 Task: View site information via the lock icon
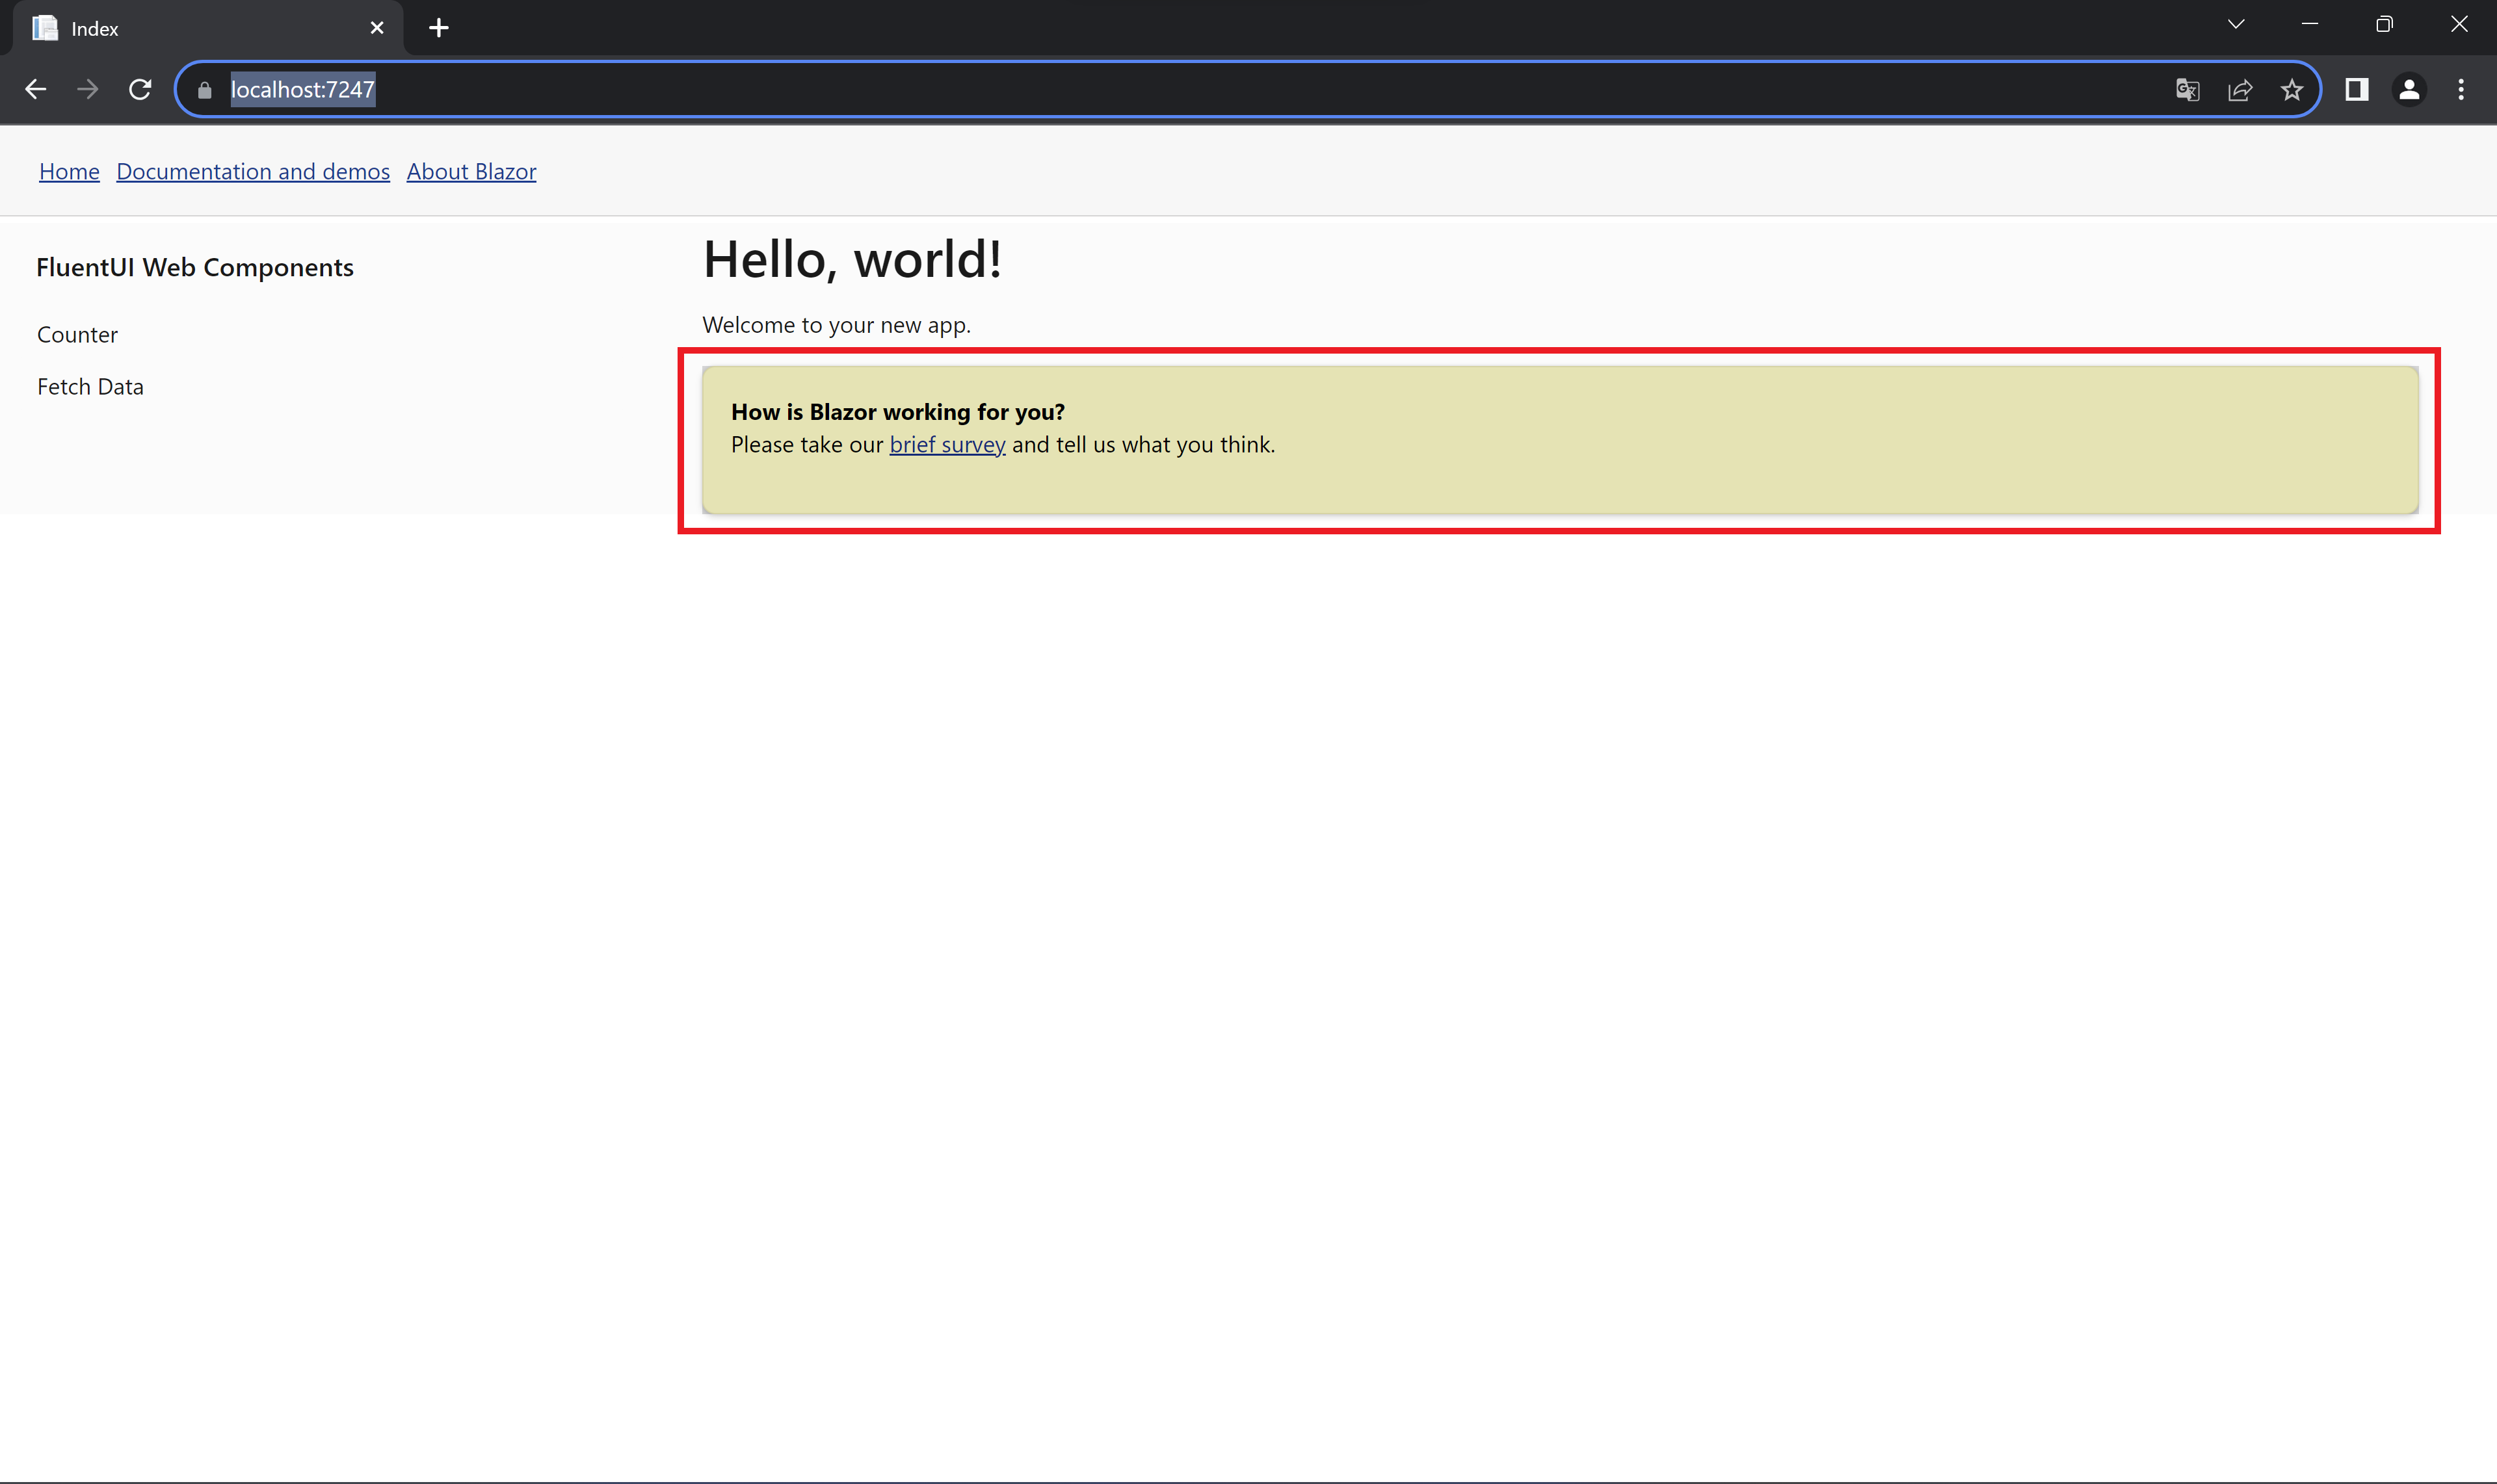click(x=205, y=90)
